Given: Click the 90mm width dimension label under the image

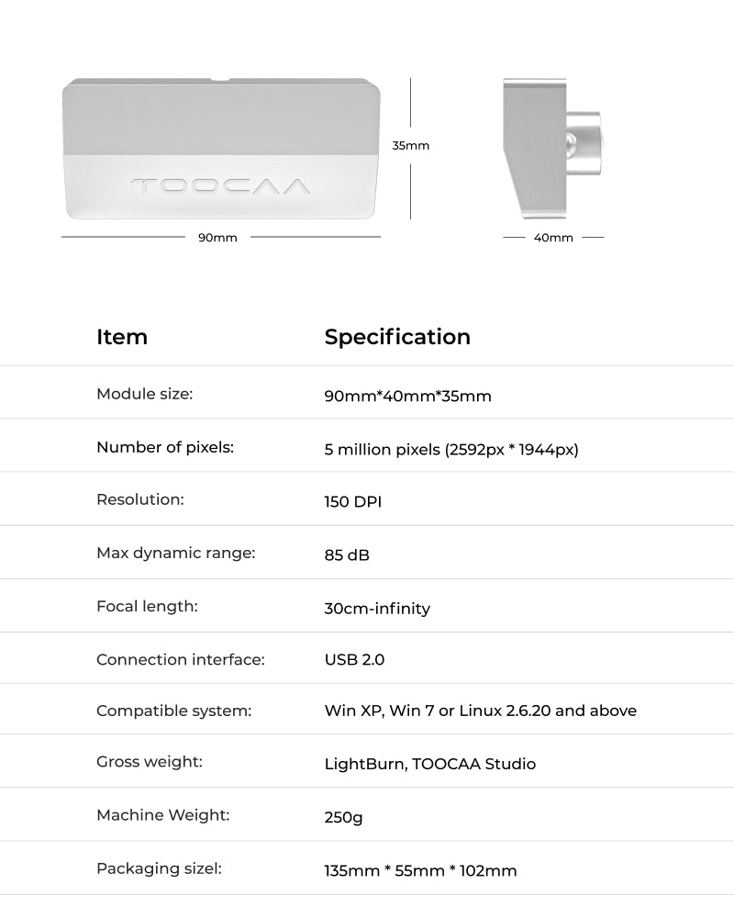Looking at the screenshot, I should pos(217,238).
